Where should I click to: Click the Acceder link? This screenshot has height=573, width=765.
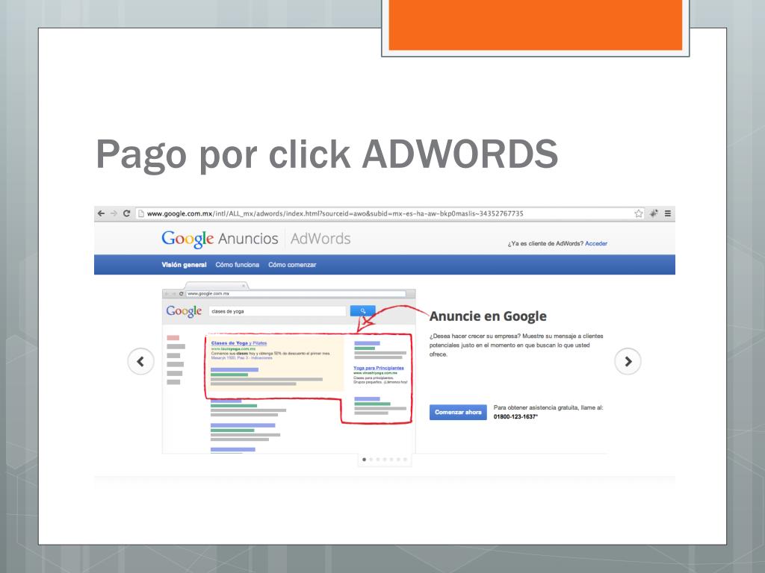click(x=596, y=244)
